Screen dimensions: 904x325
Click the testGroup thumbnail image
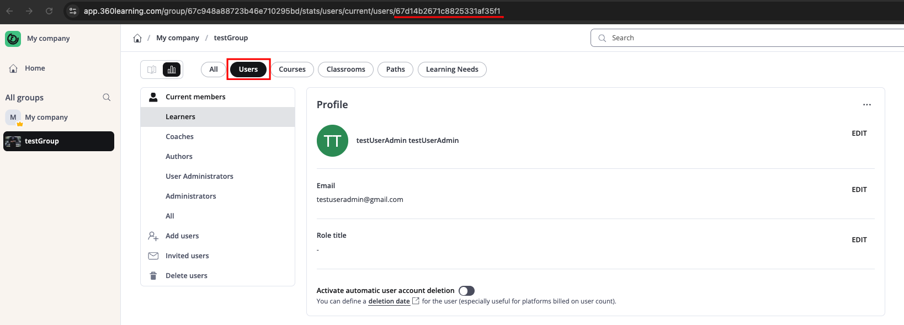coord(13,141)
